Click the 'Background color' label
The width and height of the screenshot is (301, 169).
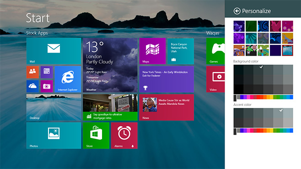tap(246, 61)
